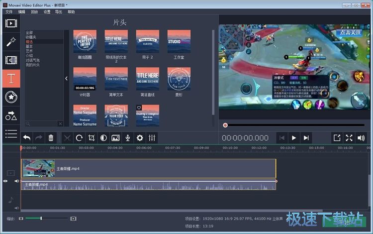Open clip properties gear icon
The image size is (373, 234).
pyautogui.click(x=140, y=138)
